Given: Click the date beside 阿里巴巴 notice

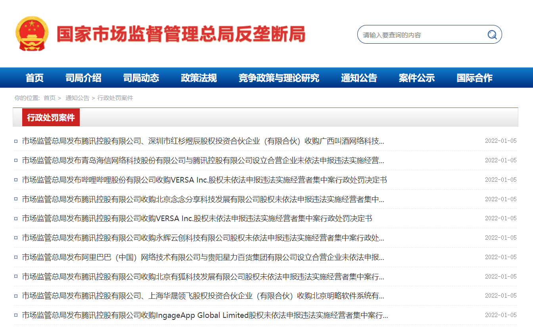Looking at the screenshot, I should (500, 257).
